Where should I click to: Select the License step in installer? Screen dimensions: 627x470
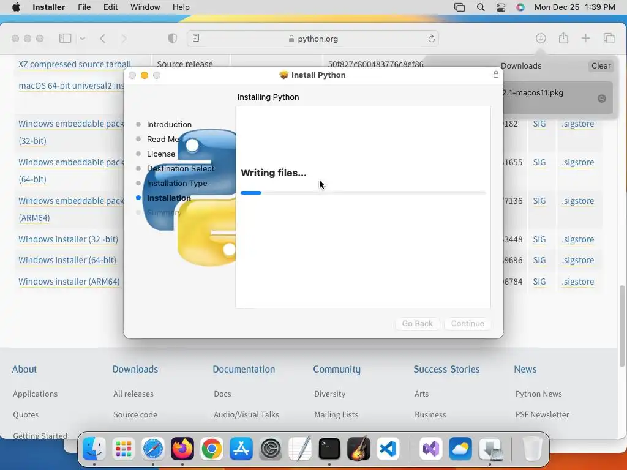pyautogui.click(x=161, y=154)
